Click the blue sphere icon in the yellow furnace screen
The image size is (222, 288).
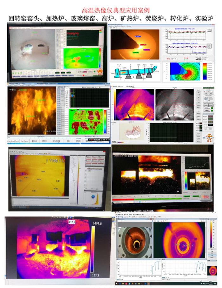(x=94, y=197)
